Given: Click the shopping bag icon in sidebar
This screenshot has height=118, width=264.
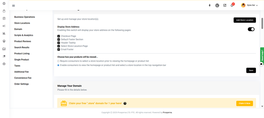Looking at the screenshot, I should coord(4,11).
